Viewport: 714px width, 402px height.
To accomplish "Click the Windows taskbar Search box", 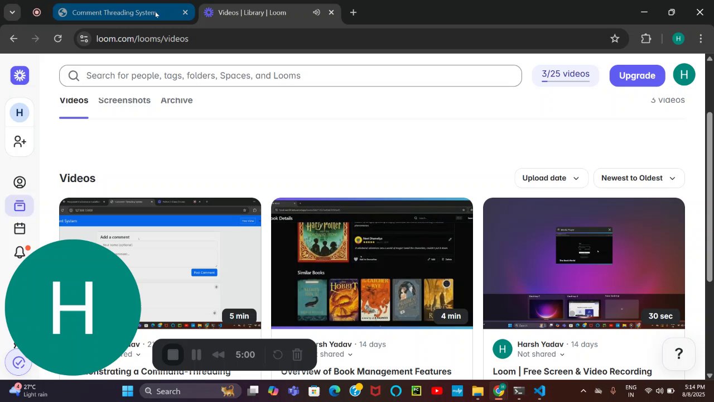I will [190, 391].
